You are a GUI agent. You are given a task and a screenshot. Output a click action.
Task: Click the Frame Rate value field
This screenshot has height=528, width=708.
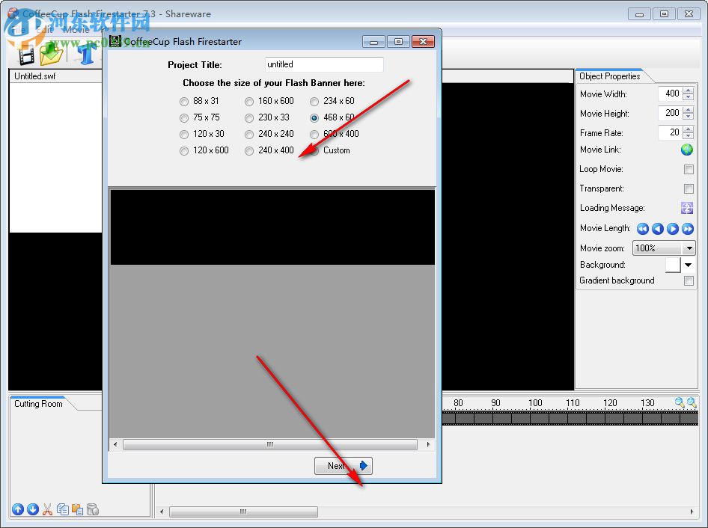click(670, 132)
